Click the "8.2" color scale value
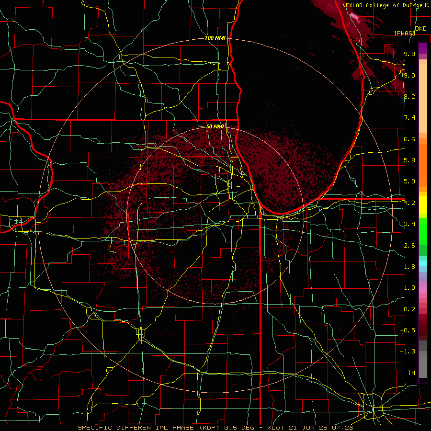The image size is (431, 431). tap(409, 96)
